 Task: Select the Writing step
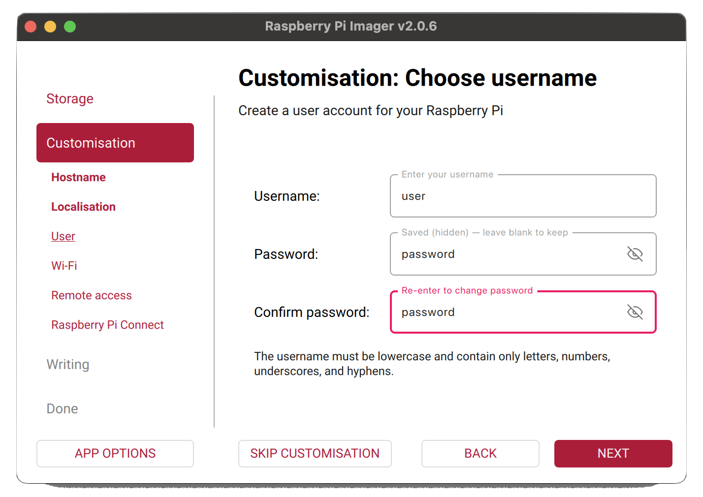pos(68,365)
